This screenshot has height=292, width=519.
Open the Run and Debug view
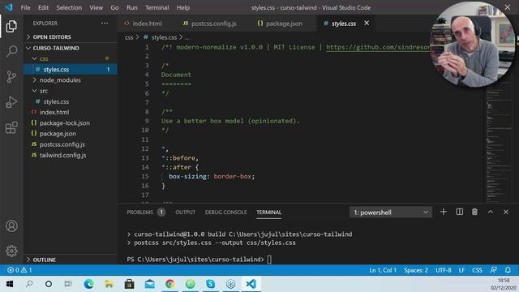click(11, 102)
